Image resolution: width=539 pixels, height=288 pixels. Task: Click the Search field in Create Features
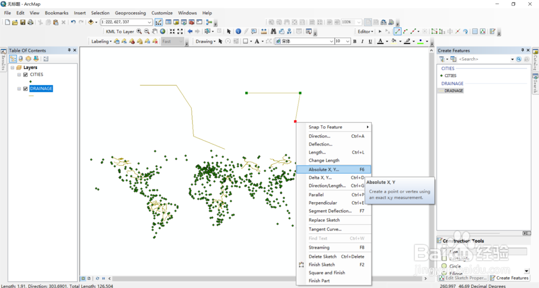tap(483, 59)
